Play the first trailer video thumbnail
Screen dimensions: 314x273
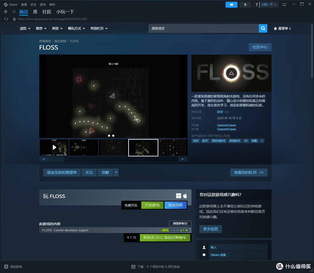[54, 148]
